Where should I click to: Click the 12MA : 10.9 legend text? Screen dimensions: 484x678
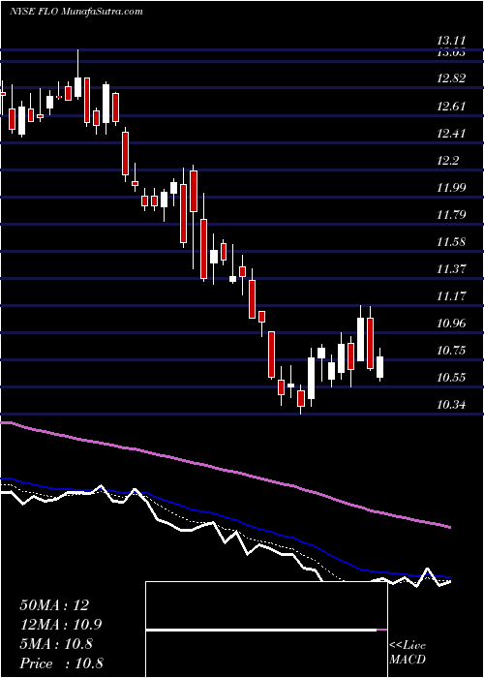tap(61, 625)
